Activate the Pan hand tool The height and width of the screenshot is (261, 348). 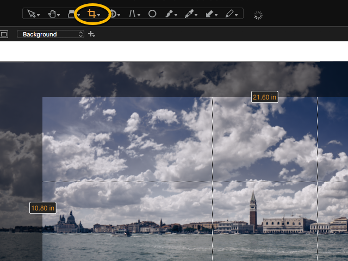[x=52, y=14]
